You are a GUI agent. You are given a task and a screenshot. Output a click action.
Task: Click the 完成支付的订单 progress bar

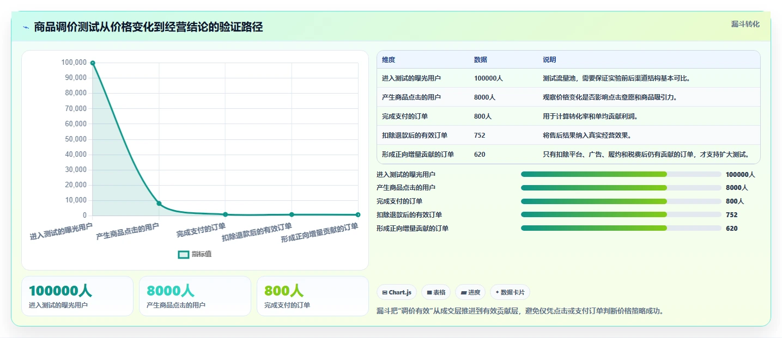(x=621, y=201)
